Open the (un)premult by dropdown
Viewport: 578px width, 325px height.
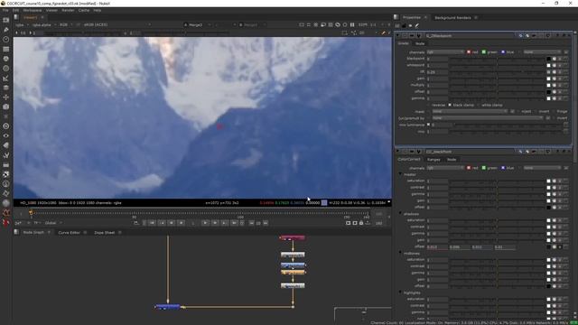[x=488, y=118]
